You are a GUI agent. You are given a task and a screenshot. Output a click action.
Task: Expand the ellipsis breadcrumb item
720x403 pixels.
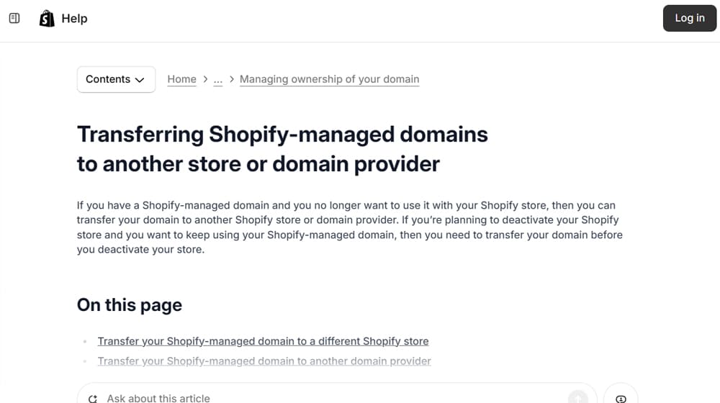point(217,79)
